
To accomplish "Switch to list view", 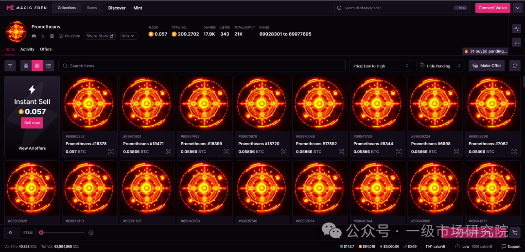I will coord(49,66).
